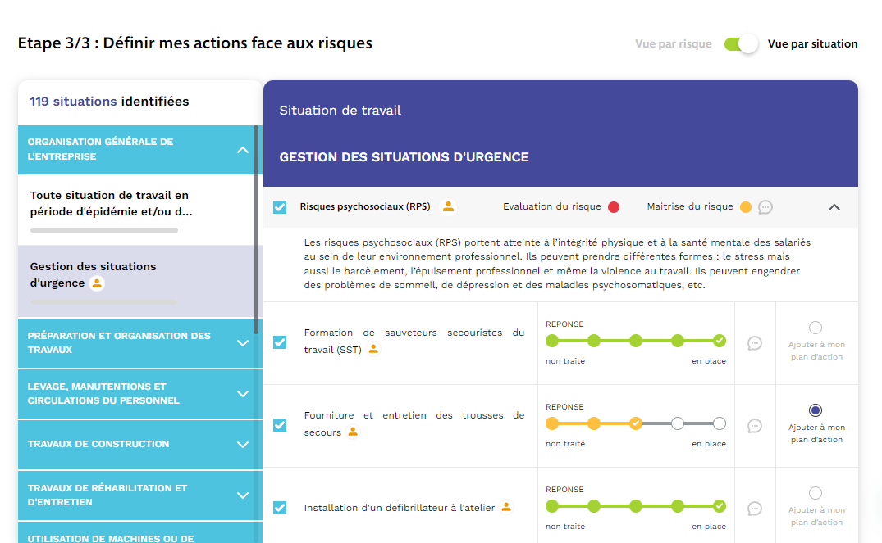The width and height of the screenshot is (882, 543).
Task: Click person icon beside Gestion des situations d'urgence
Action: pos(97,283)
